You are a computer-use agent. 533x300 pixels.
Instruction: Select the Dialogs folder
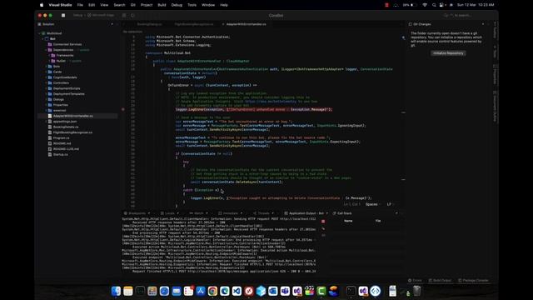(58, 99)
